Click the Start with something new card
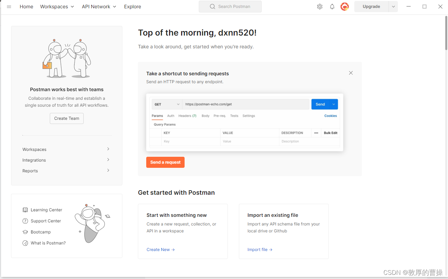 click(183, 231)
